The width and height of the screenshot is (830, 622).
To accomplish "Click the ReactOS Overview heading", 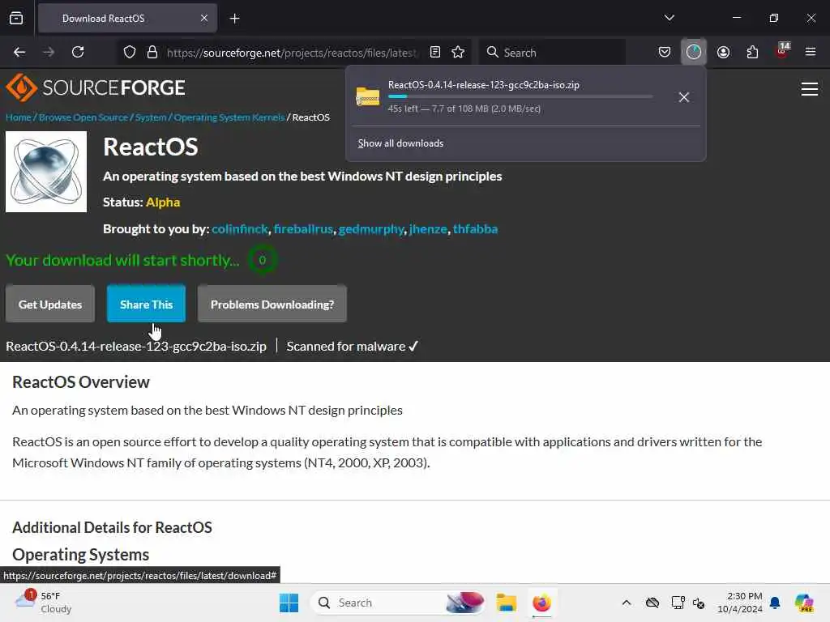I will [81, 382].
